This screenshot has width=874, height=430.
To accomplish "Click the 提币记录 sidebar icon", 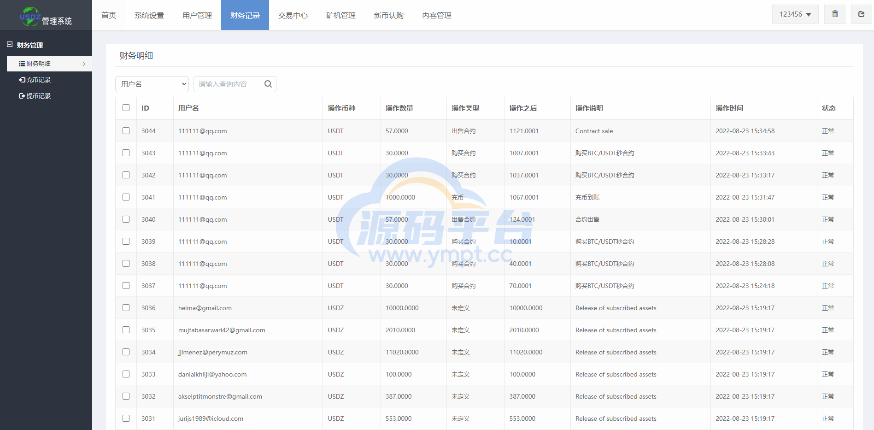I will (22, 96).
